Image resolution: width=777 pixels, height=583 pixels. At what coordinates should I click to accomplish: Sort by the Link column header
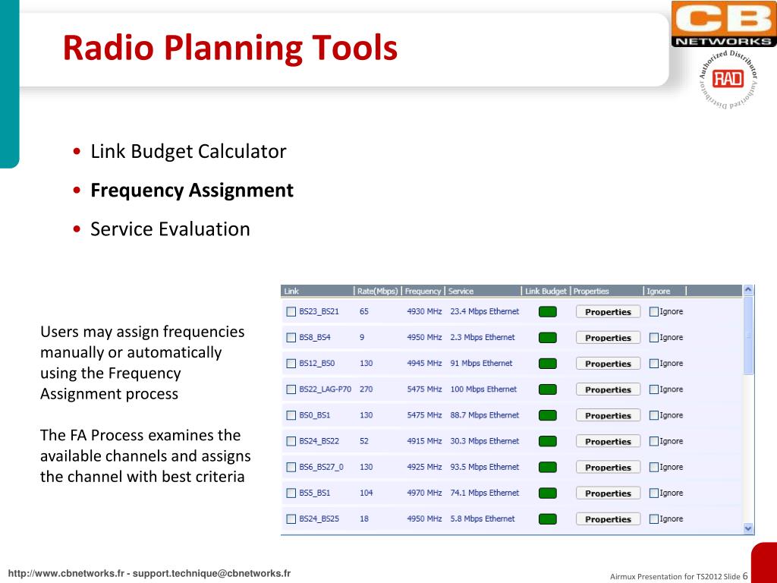[x=318, y=291]
